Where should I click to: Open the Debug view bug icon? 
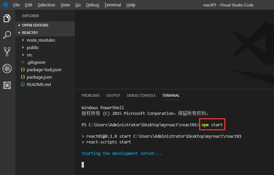click(7, 69)
